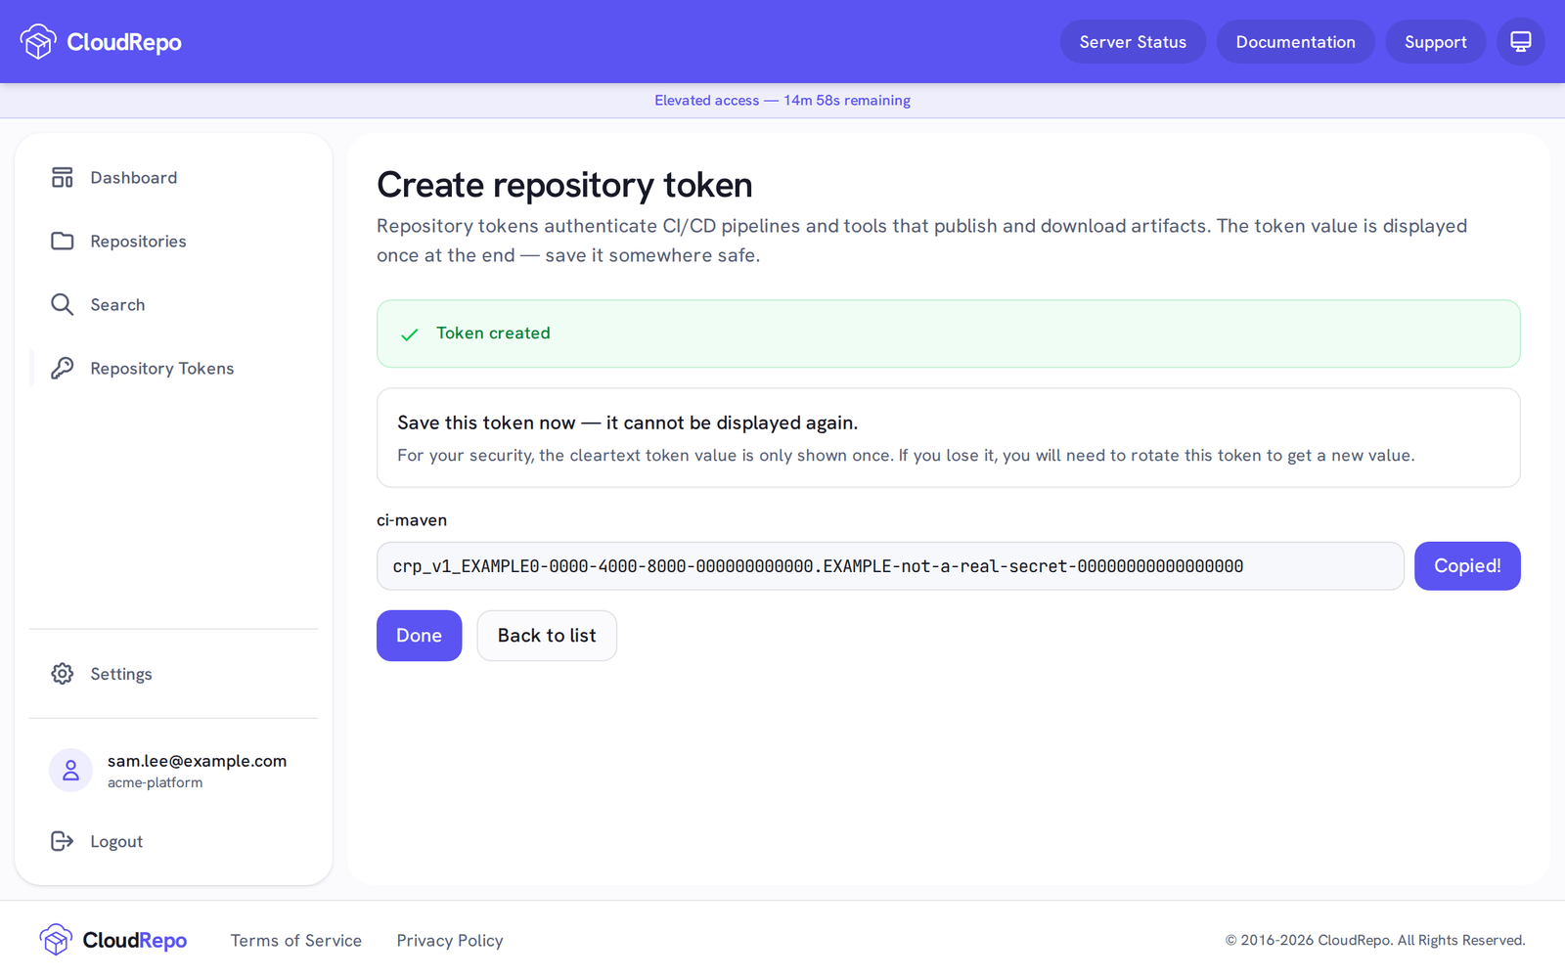Click Back to list
Image resolution: width=1565 pixels, height=978 pixels.
pos(547,636)
